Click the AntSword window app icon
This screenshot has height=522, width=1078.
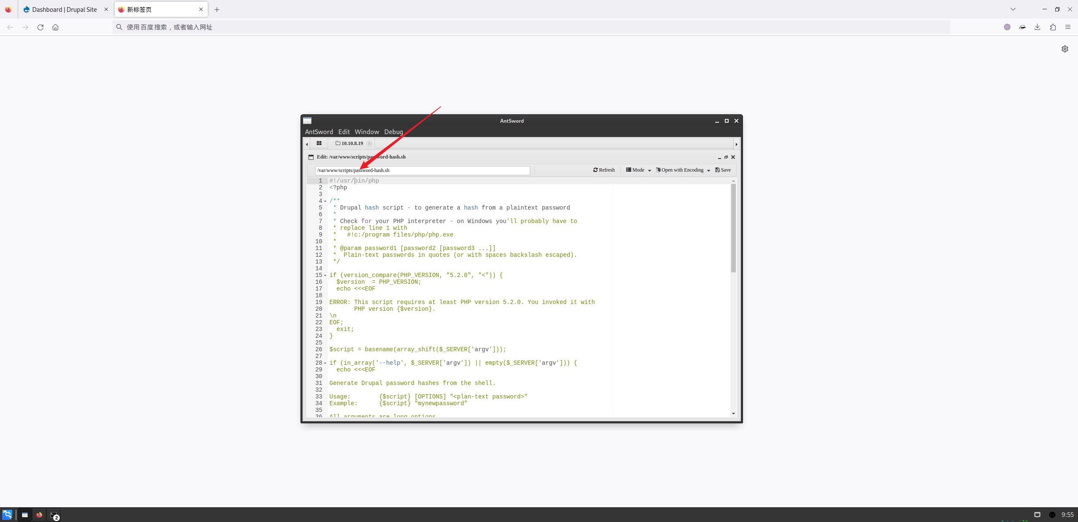coord(307,121)
